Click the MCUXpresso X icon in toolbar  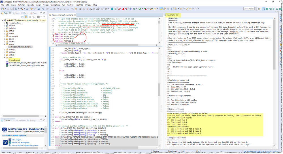[112, 9]
